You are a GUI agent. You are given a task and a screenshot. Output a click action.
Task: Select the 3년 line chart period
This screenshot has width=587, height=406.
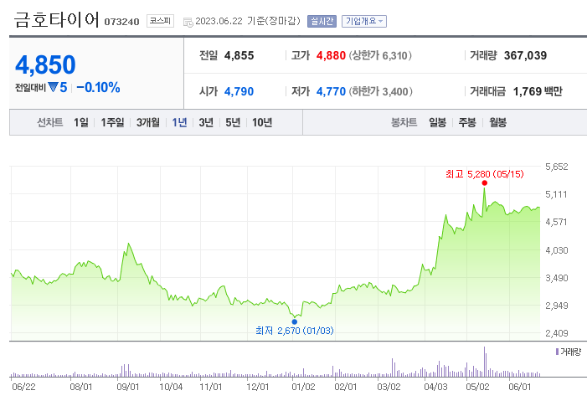(206, 122)
